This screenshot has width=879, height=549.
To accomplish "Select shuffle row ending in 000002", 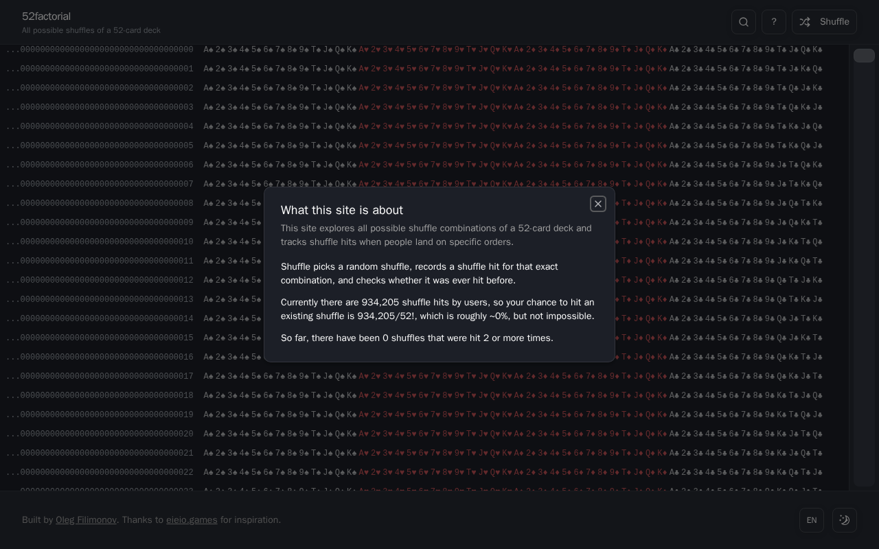I will pyautogui.click(x=424, y=88).
